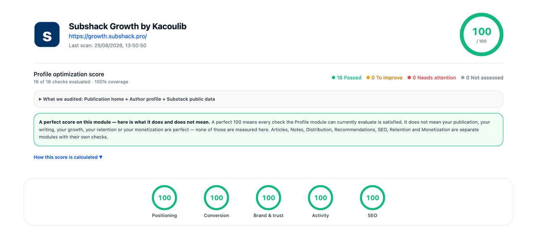
Task: Click the '0 Needs attention' status indicator
Action: 432,78
